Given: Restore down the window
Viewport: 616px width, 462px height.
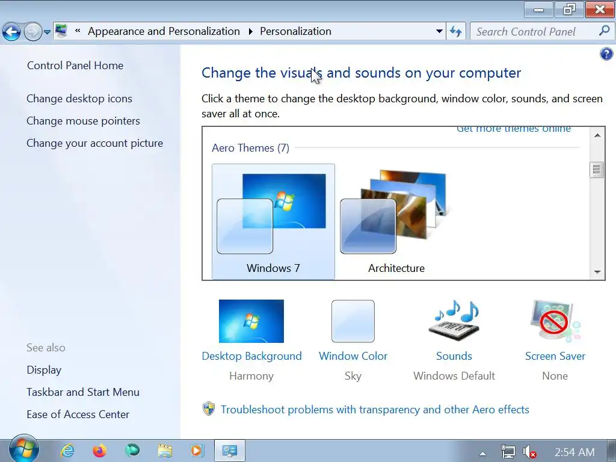Looking at the screenshot, I should (569, 9).
